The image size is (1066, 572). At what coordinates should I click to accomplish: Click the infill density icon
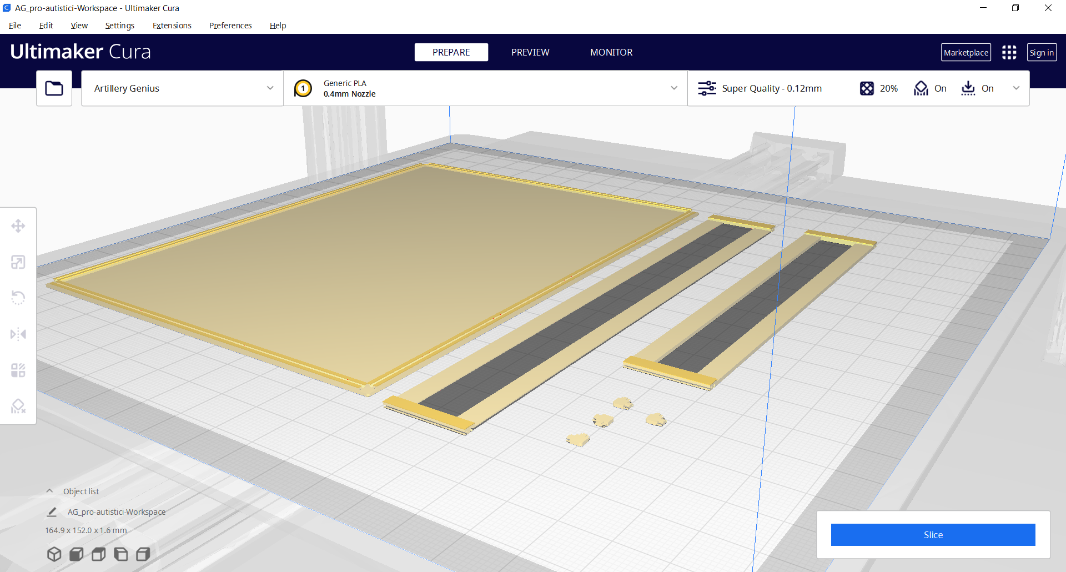tap(867, 88)
